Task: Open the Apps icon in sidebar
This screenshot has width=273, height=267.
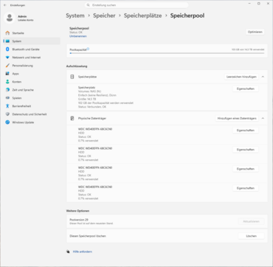Action: (7, 74)
